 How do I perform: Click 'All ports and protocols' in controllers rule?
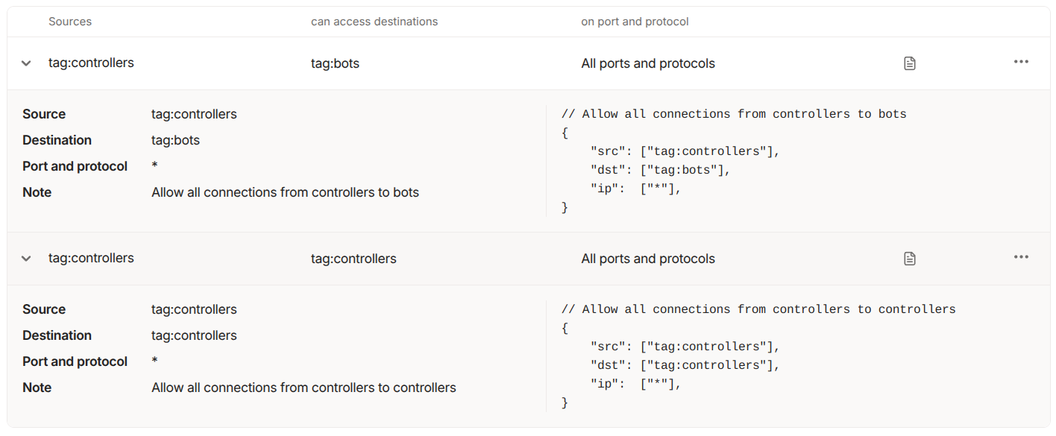(648, 259)
